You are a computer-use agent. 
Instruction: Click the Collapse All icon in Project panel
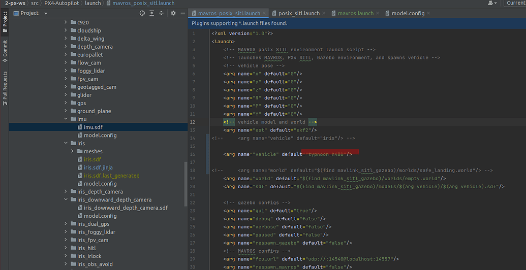162,13
